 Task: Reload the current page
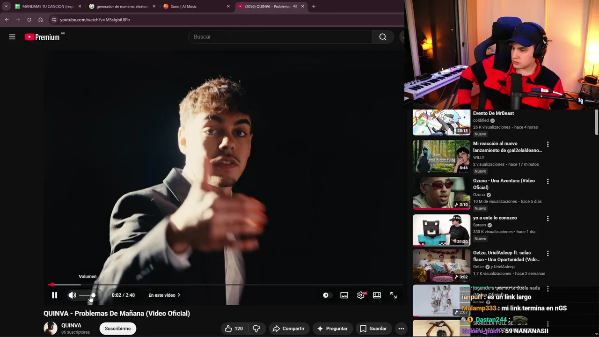click(29, 20)
